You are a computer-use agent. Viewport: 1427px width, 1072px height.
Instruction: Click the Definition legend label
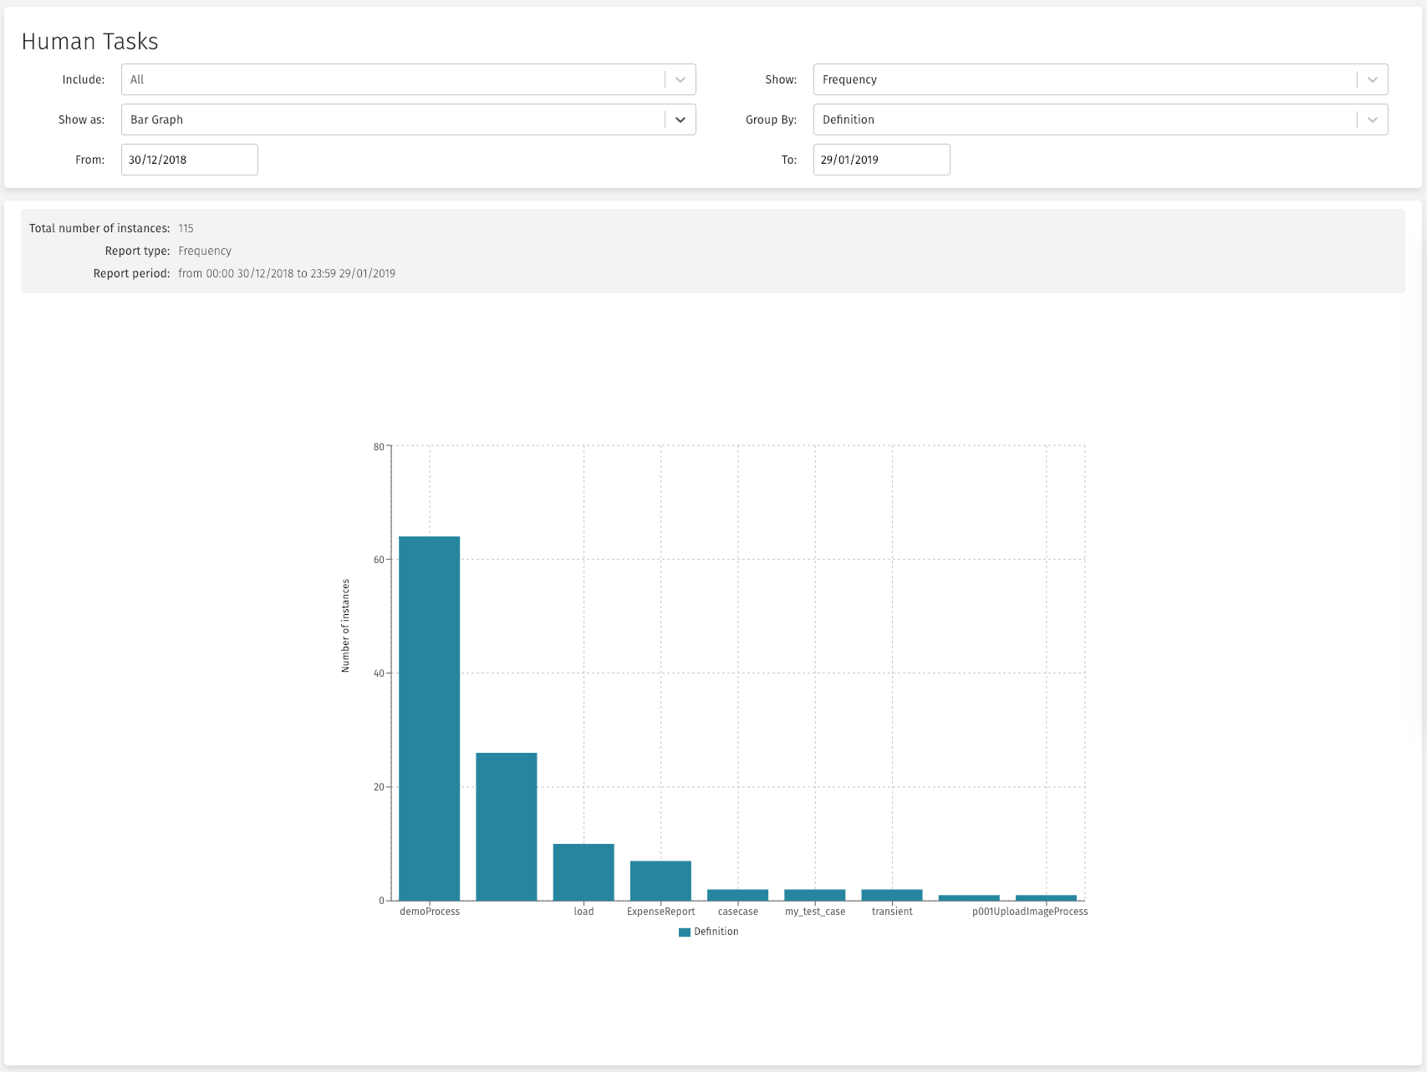point(716,932)
